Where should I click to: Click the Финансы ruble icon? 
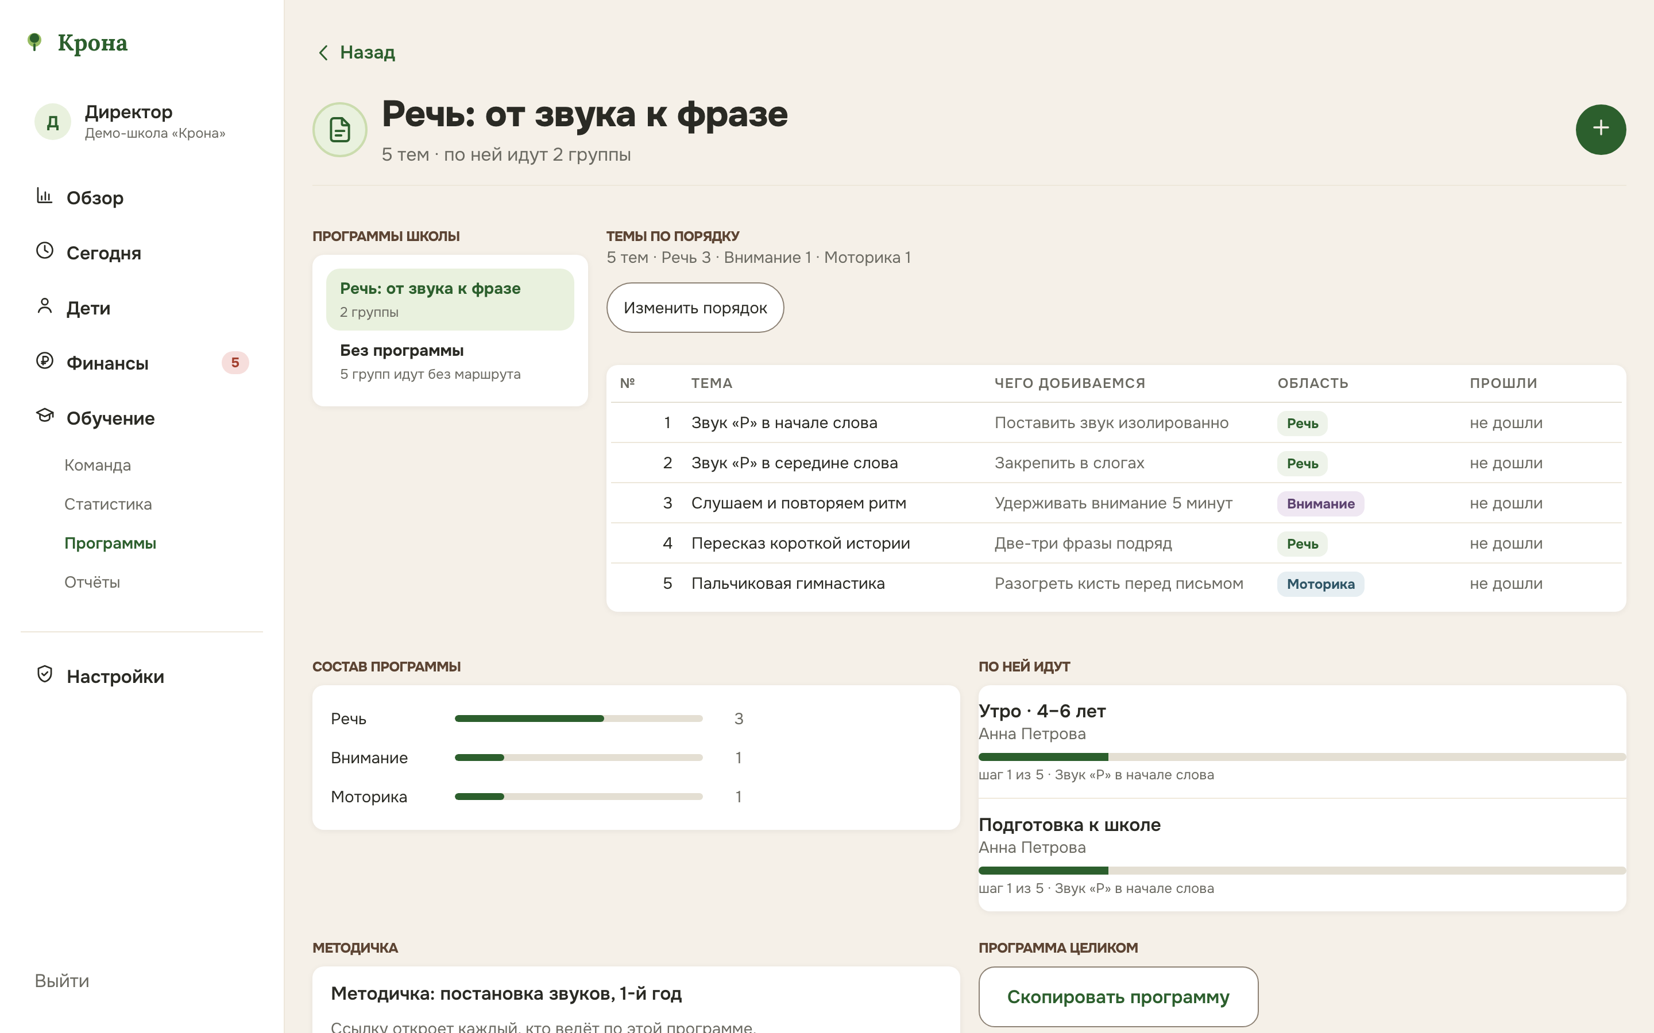pyautogui.click(x=44, y=361)
